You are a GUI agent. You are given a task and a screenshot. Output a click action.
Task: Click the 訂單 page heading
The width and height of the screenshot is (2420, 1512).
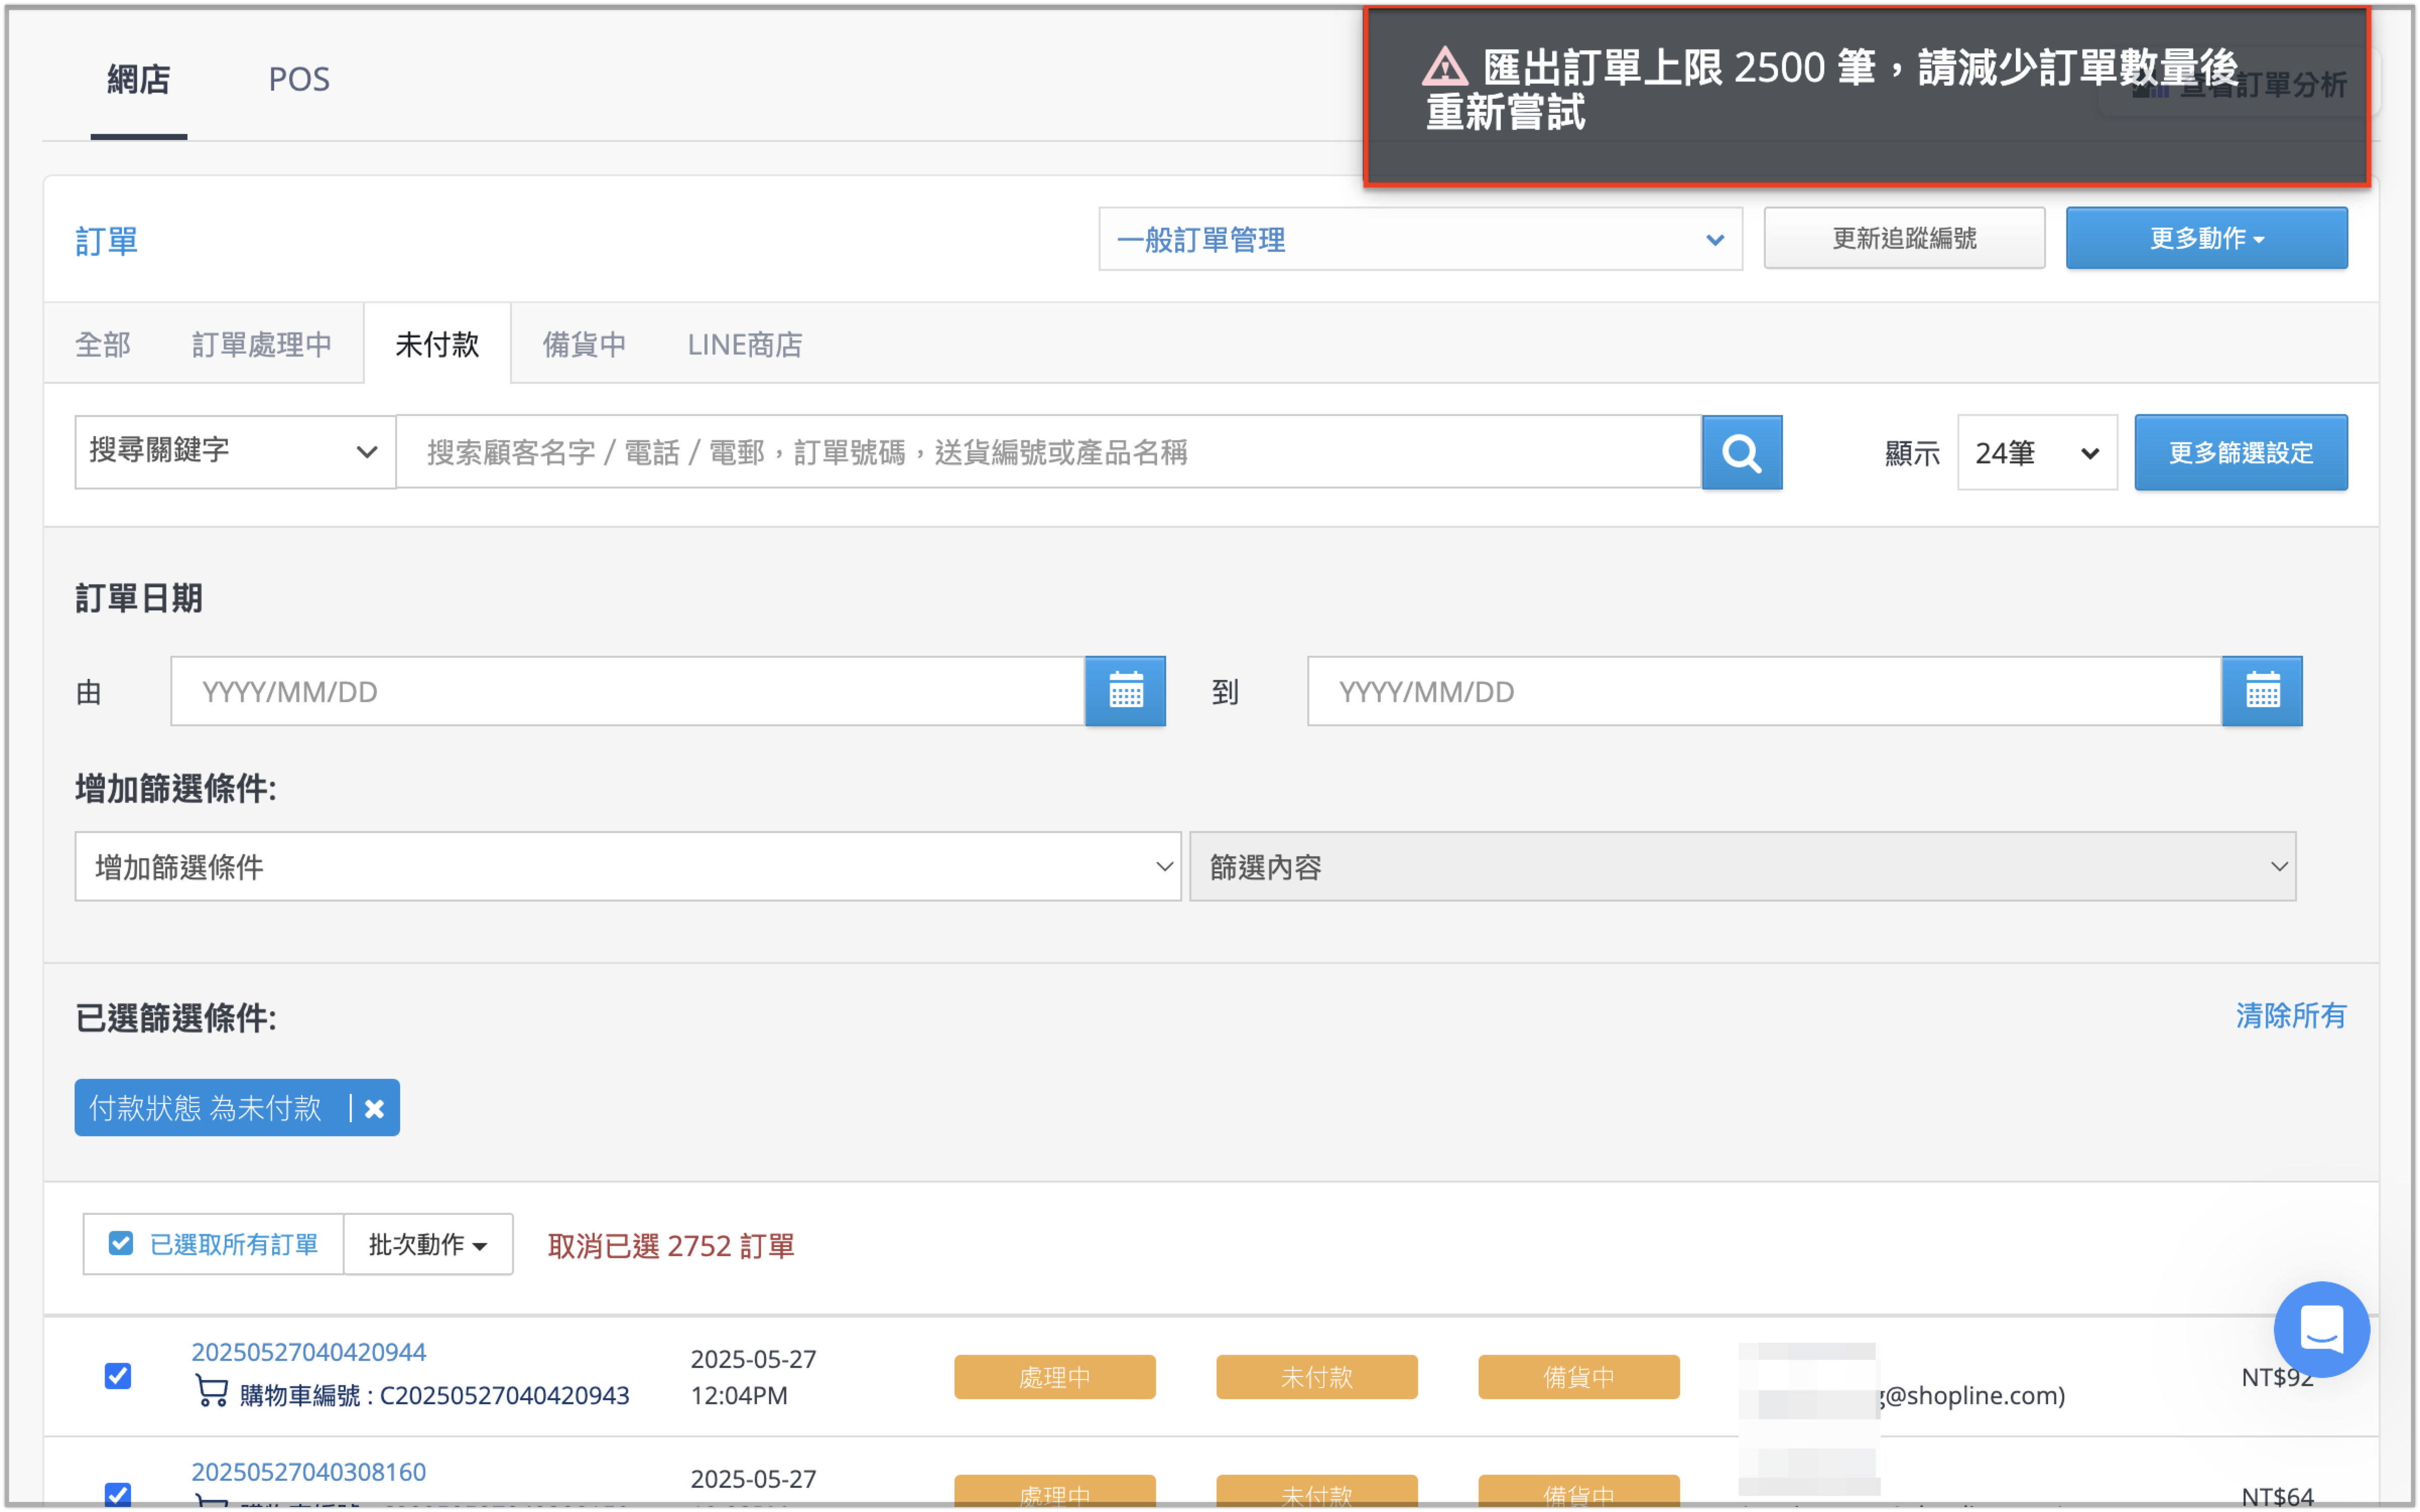click(x=106, y=240)
